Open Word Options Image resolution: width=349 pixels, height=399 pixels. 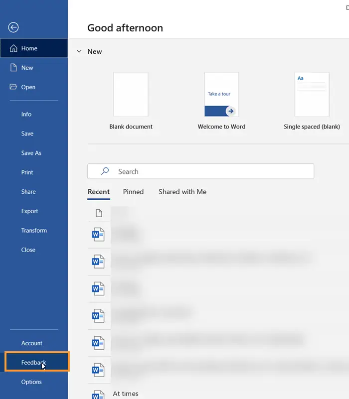(34, 382)
